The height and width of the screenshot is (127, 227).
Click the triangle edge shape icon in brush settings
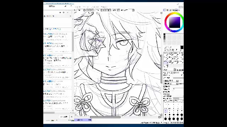(x=178, y=70)
